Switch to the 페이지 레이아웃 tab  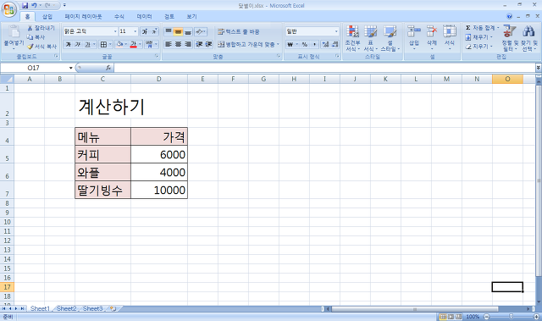point(83,16)
